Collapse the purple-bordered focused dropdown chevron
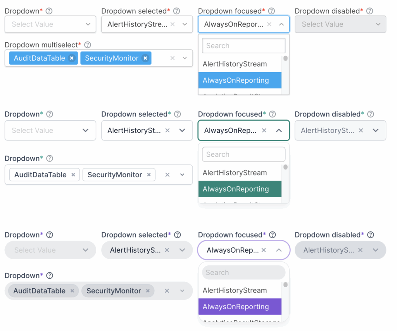This screenshot has height=331, width=397. (279, 250)
